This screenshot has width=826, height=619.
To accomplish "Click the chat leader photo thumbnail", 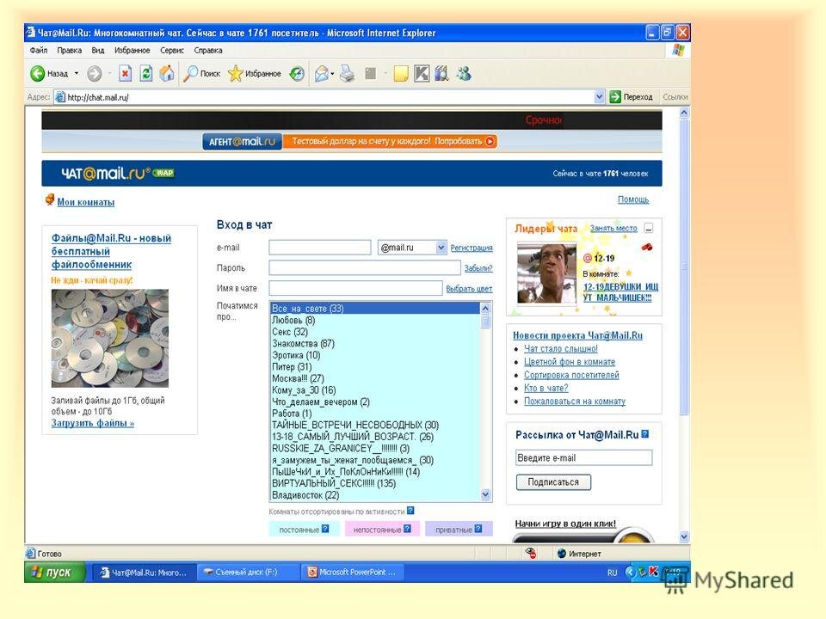I will click(x=546, y=273).
